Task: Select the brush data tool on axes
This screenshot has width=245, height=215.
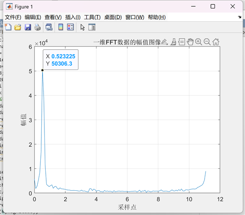Action: (173, 42)
